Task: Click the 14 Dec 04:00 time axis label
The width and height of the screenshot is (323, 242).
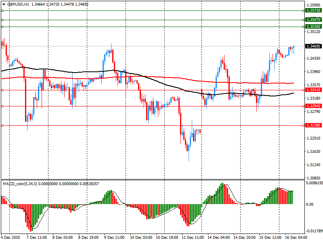Action: point(218,238)
